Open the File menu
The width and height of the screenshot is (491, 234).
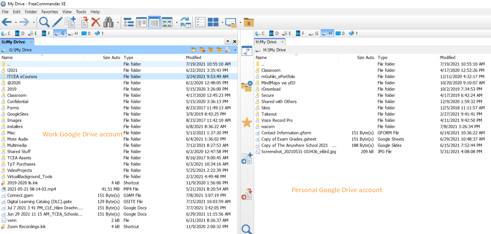tap(5, 12)
